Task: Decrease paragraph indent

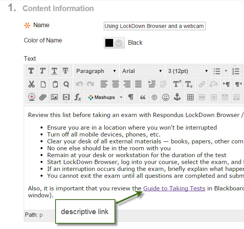Action: [164, 84]
